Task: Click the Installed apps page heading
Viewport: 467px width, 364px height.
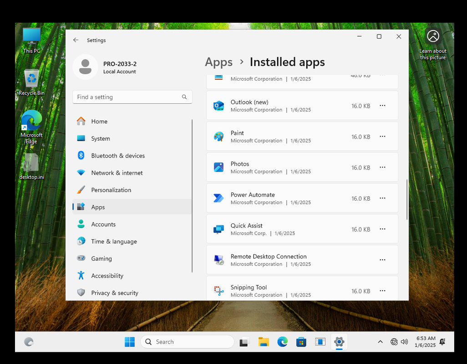Action: tap(287, 62)
